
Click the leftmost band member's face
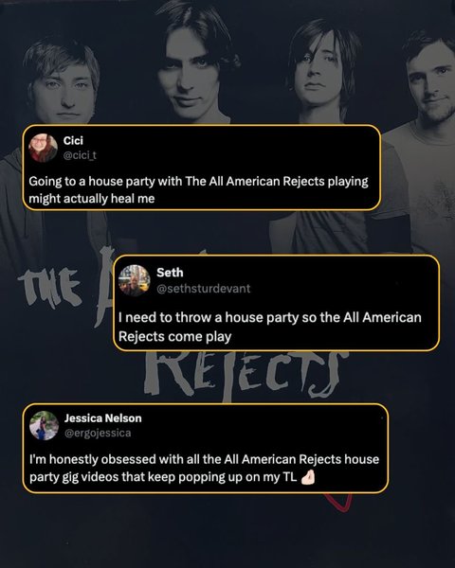[64, 87]
